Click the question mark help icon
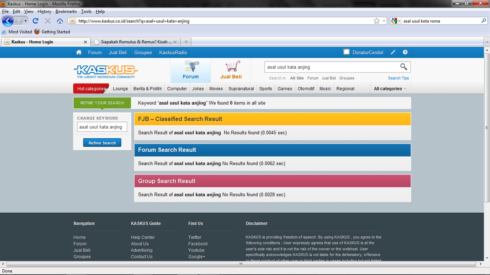This screenshot has height=275, width=490. 405,52
